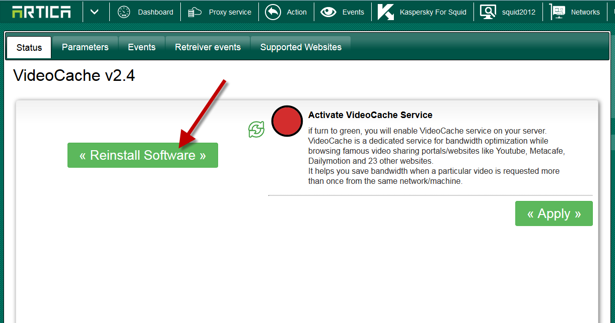Toggle the red Activate VideoCache Service switch
This screenshot has width=615, height=323.
pos(287,121)
